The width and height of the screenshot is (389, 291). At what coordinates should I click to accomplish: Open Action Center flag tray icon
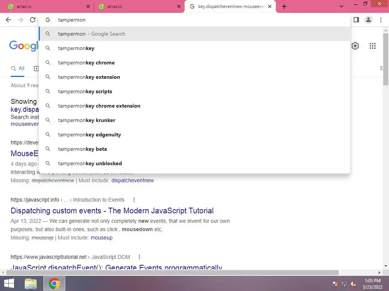coord(335,283)
